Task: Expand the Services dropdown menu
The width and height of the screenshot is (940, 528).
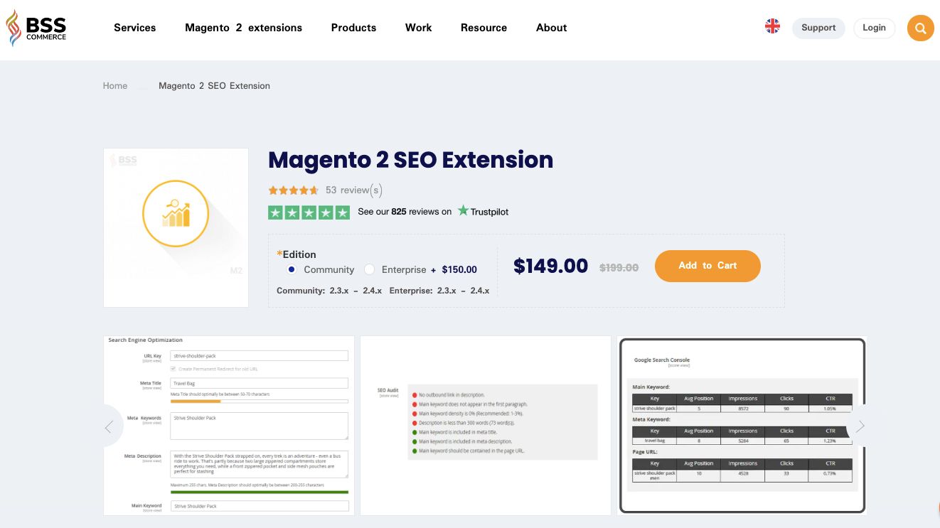Action: click(134, 28)
